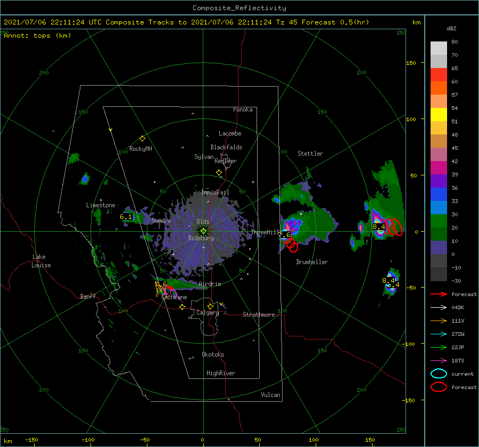Viewport: 479px width, 447px height.
Task: Click the bright yellow swatch in dBZ scale
Action: [x=439, y=115]
